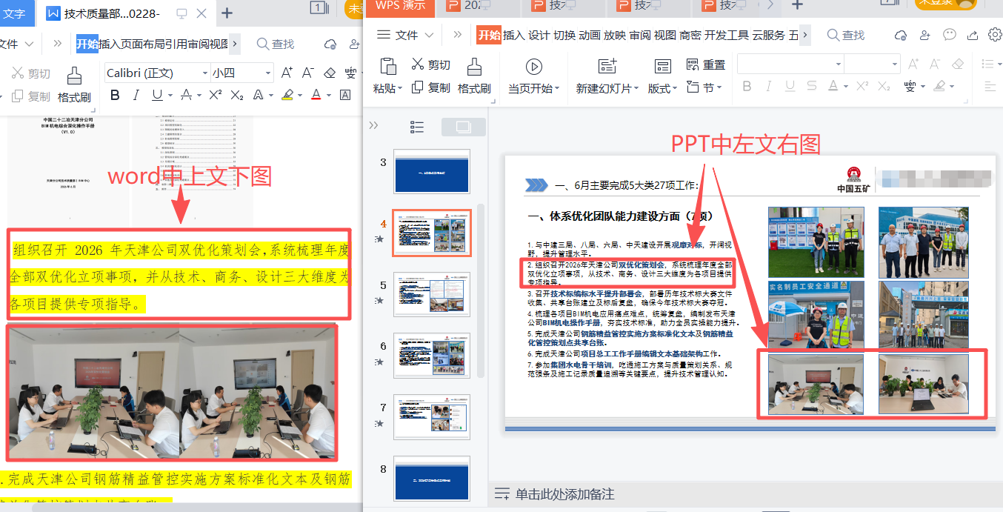
Task: Toggle subscript X₂ in Word toolbar
Action: (x=237, y=95)
